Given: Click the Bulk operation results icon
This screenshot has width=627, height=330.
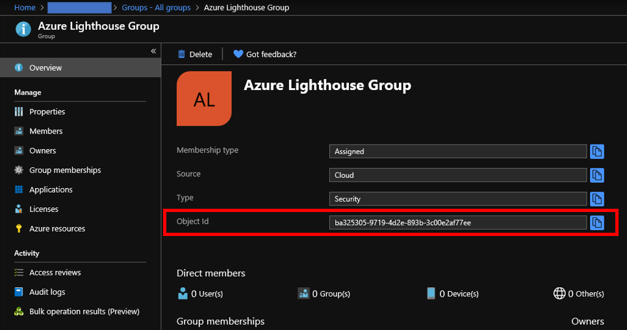Looking at the screenshot, I should click(x=19, y=311).
